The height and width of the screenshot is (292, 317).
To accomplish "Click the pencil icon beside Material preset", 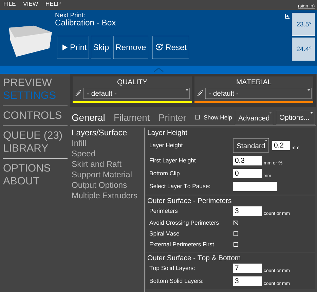I will [200, 93].
